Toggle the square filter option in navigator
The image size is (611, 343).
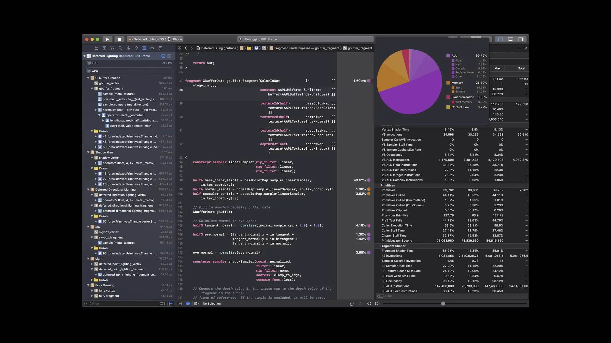(x=166, y=304)
